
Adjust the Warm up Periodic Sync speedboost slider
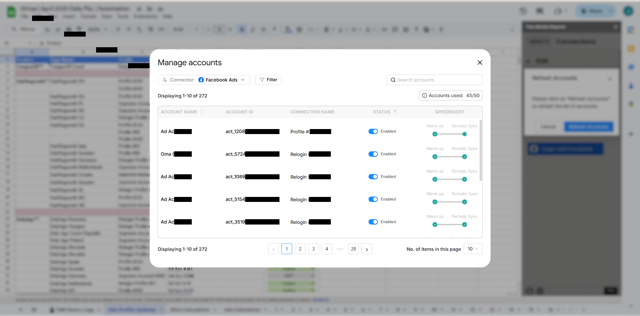coord(450,134)
